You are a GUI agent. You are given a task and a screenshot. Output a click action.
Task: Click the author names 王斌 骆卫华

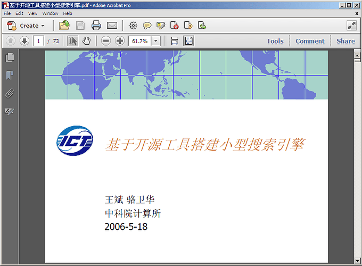click(129, 199)
